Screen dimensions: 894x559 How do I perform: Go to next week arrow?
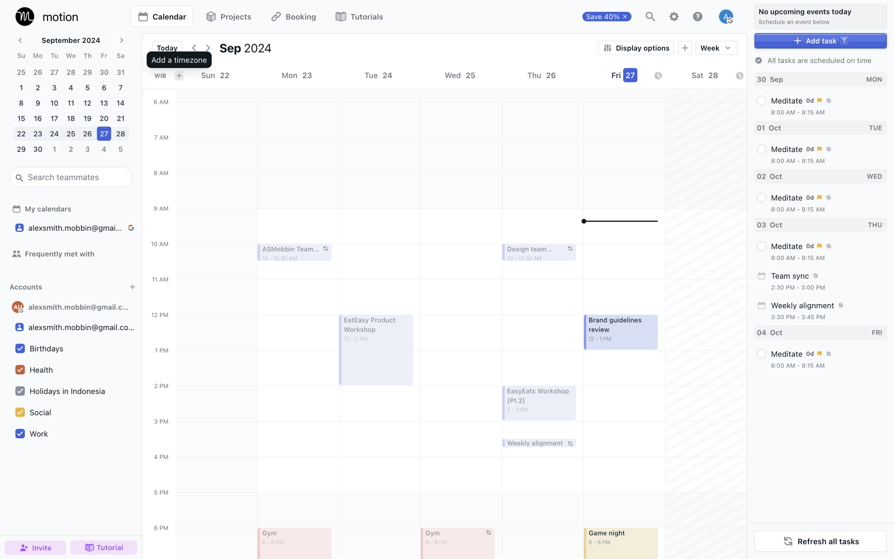208,48
